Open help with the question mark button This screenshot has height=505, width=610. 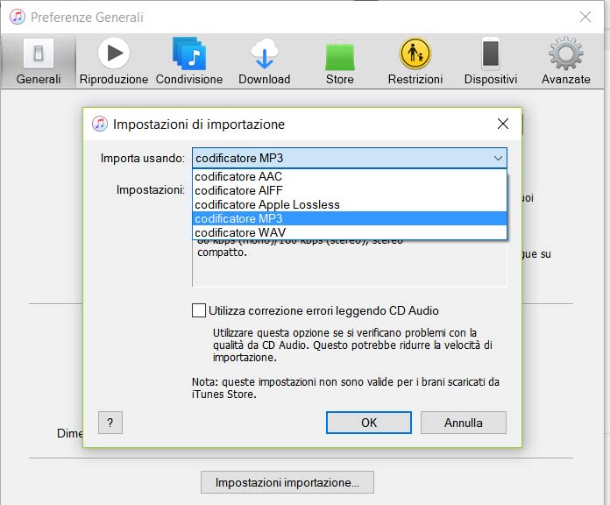pyautogui.click(x=110, y=423)
